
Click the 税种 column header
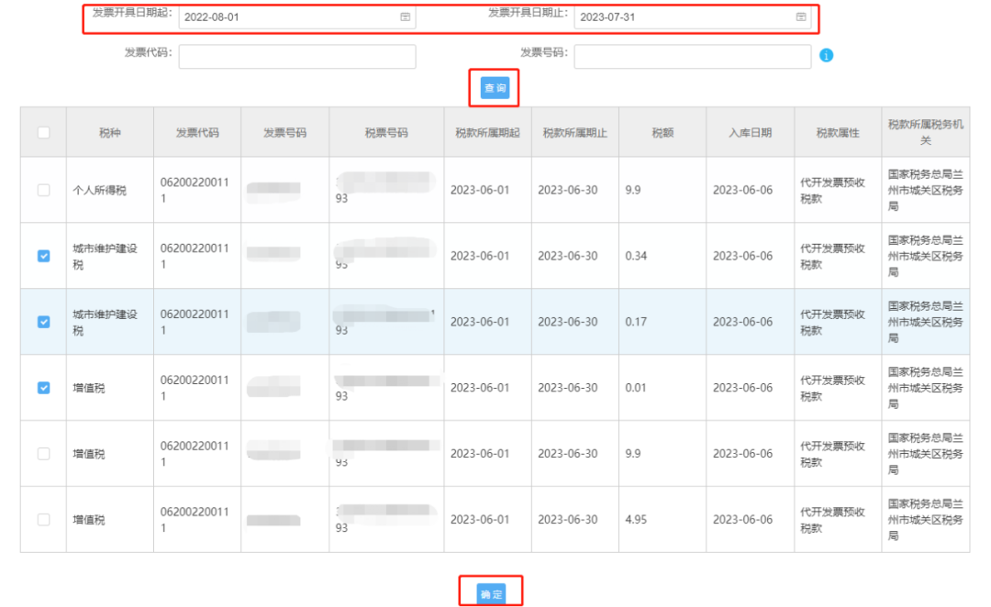click(x=110, y=133)
